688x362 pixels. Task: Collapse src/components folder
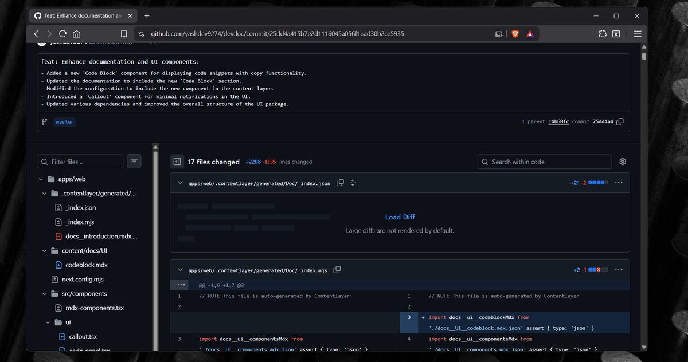[x=45, y=293]
